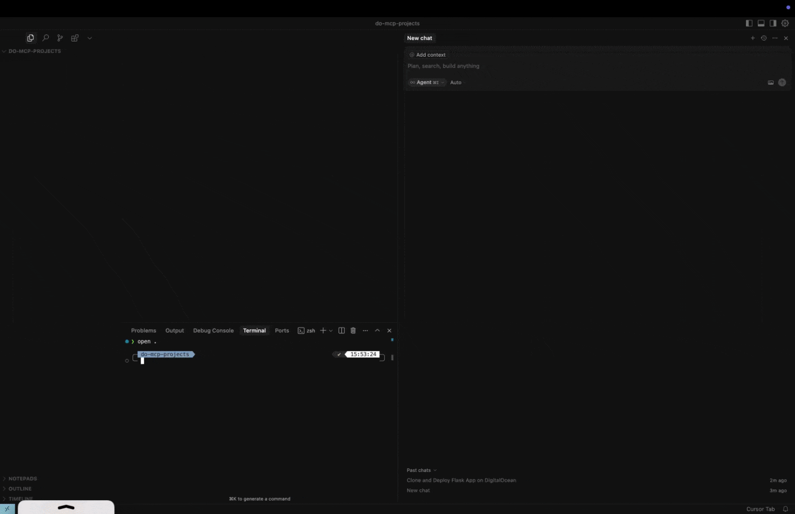Toggle the primary sidebar layout button
Screen dimensions: 795x514
point(749,23)
